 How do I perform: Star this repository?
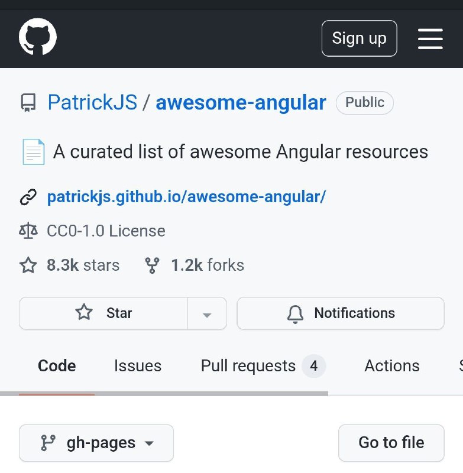tap(103, 313)
